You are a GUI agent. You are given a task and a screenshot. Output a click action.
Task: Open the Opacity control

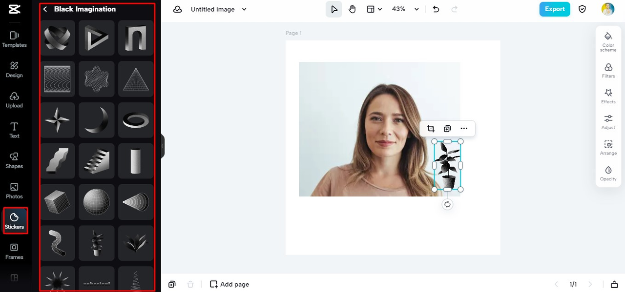point(608,174)
